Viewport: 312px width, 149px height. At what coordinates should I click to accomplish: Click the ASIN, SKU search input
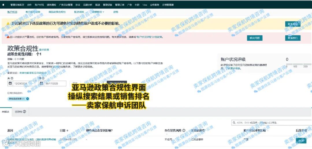click(x=272, y=123)
